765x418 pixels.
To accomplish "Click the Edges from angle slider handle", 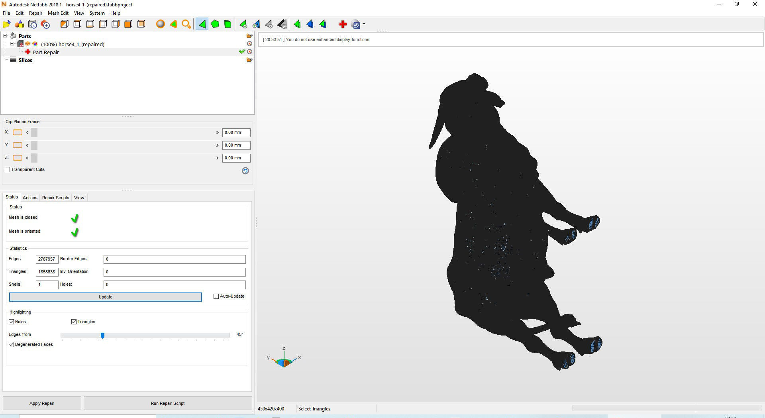I will point(102,336).
